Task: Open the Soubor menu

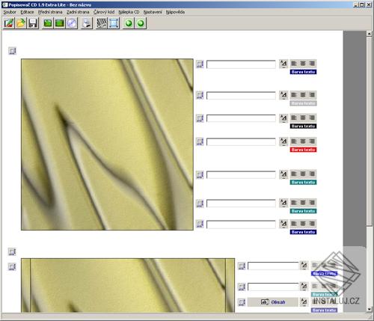Action: pos(10,12)
